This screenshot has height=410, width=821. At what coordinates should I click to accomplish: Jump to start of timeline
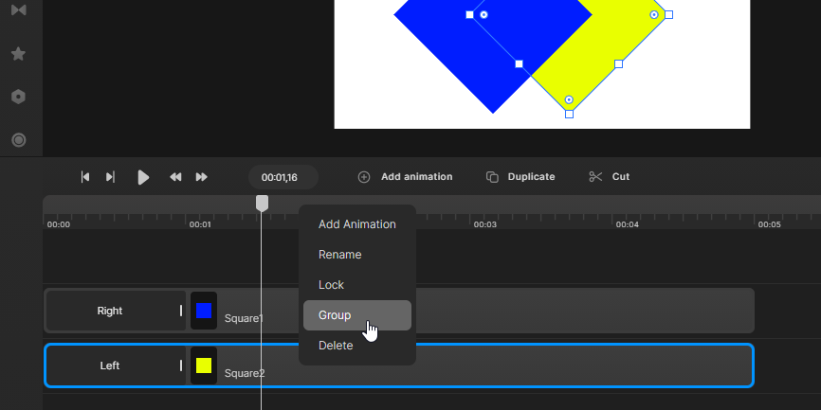point(84,177)
